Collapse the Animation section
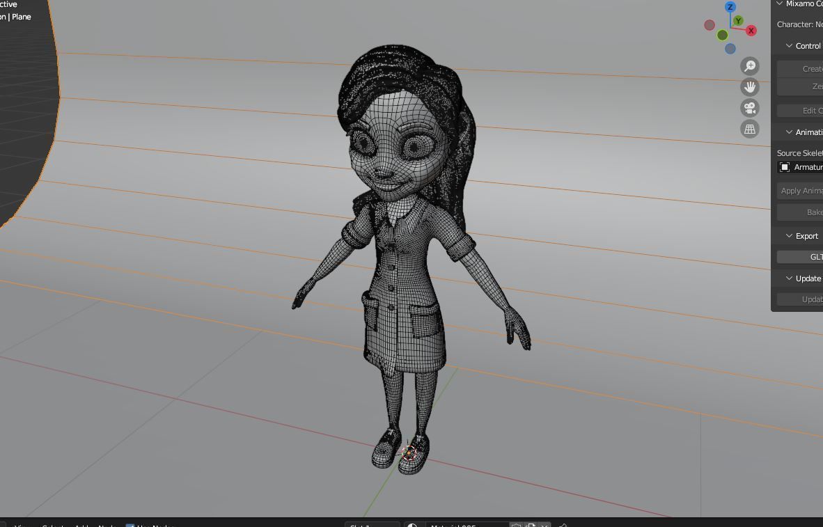The image size is (823, 527). pyautogui.click(x=789, y=132)
